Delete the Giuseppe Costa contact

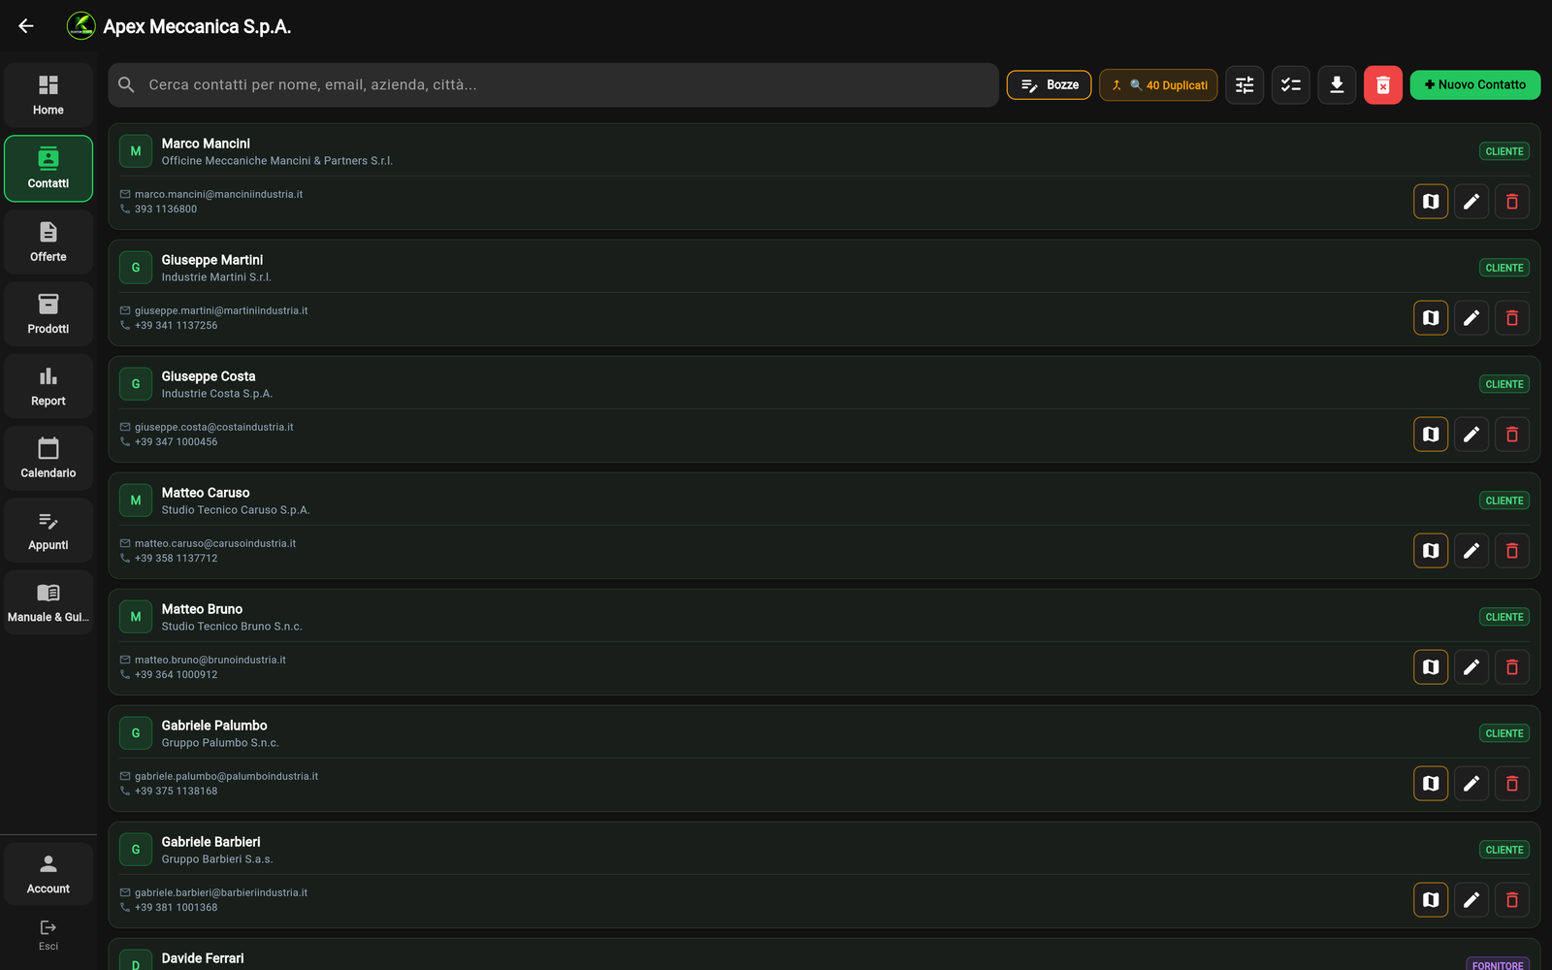(1512, 435)
